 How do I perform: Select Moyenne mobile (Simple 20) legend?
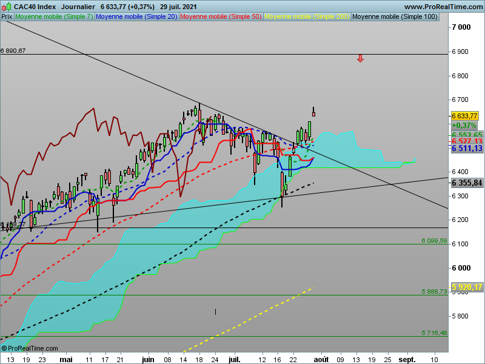[136, 17]
